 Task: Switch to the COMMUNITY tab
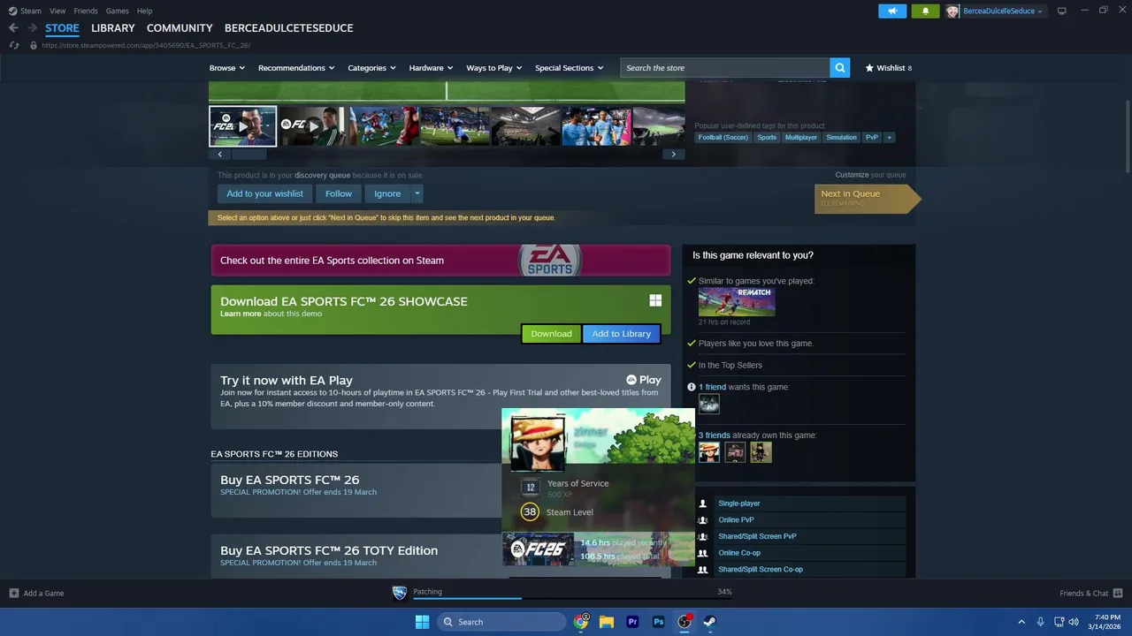[x=180, y=28]
